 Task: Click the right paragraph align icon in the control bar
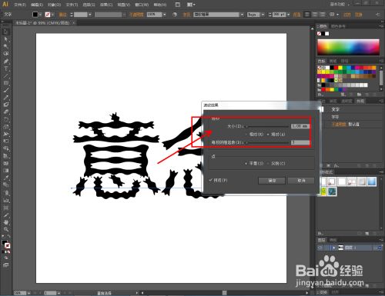tap(322, 15)
